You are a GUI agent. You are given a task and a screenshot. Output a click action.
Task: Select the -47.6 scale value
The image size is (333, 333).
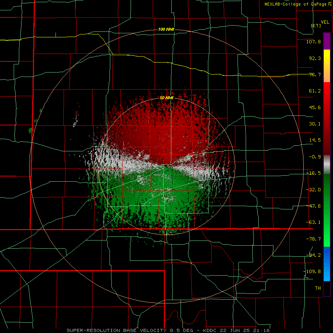tap(313, 206)
